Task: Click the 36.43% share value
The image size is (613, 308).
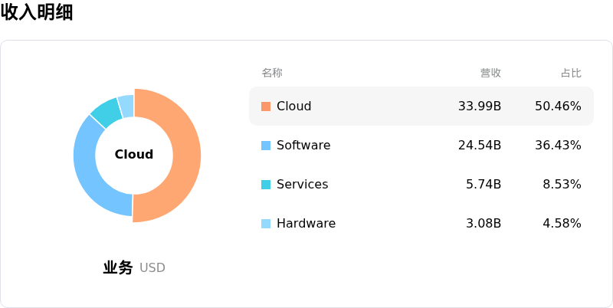Action: click(x=558, y=145)
